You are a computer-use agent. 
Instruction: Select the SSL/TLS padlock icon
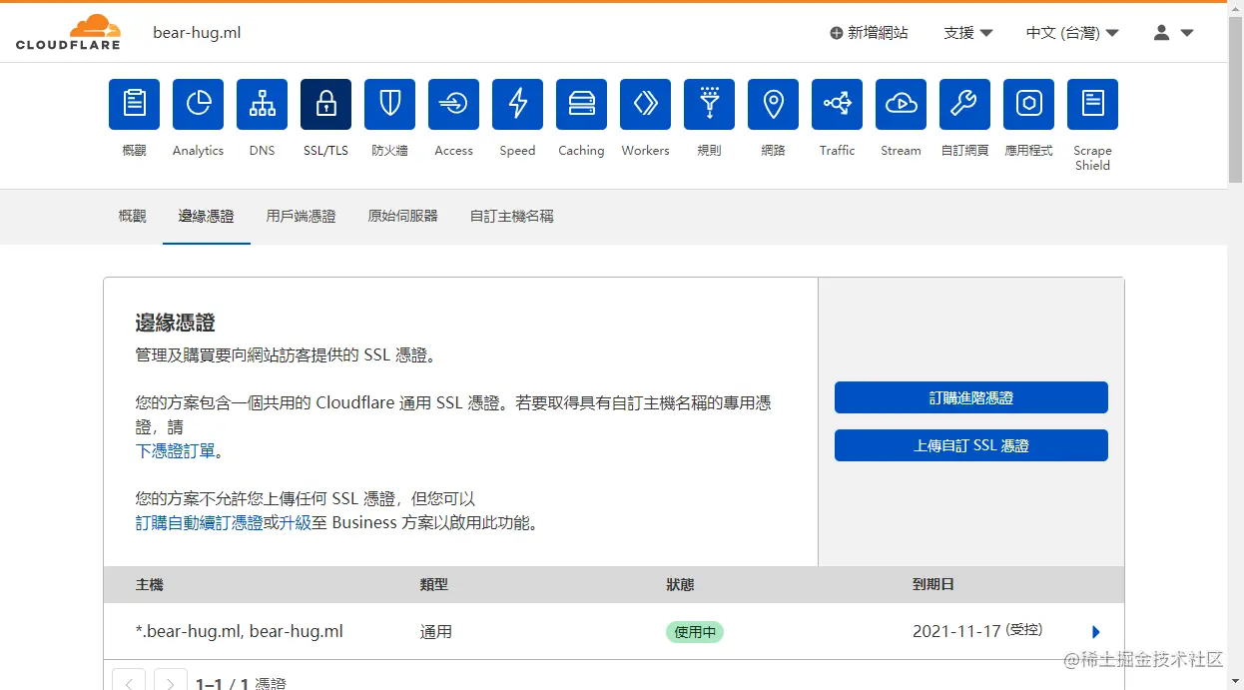[325, 104]
